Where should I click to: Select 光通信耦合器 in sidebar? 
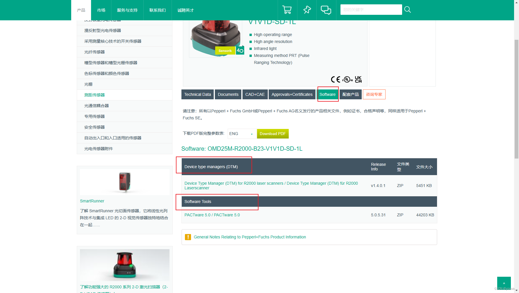point(124,106)
